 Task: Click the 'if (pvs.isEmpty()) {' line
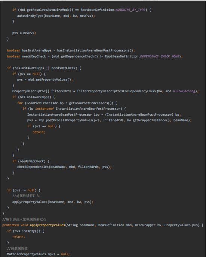(x=25, y=231)
